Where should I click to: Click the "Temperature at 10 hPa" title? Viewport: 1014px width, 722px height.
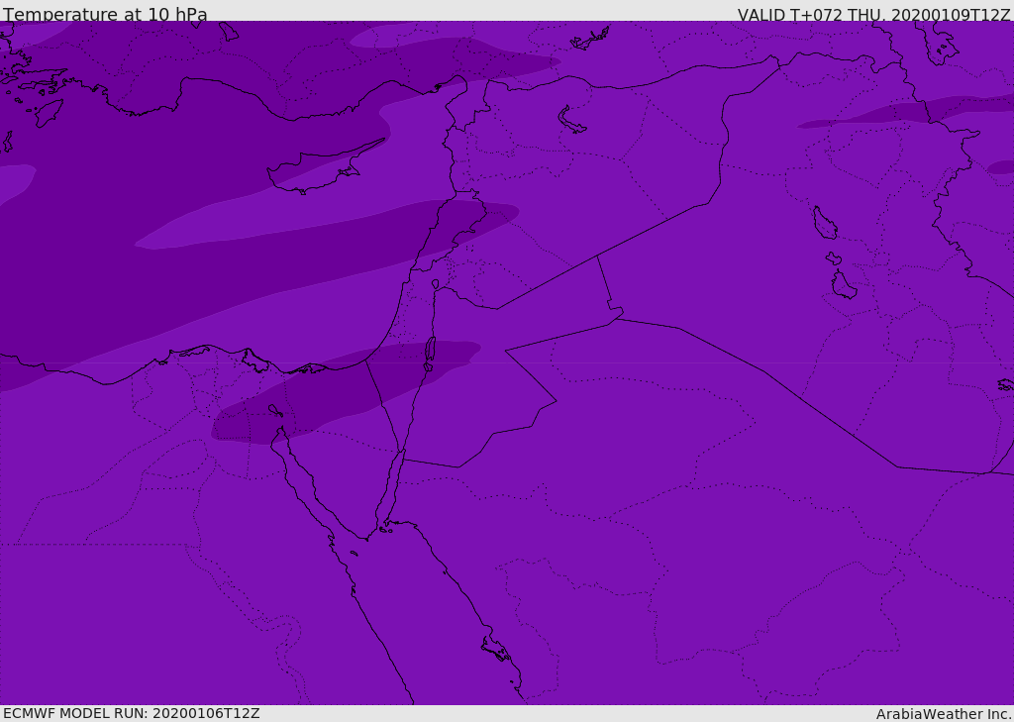(x=105, y=14)
